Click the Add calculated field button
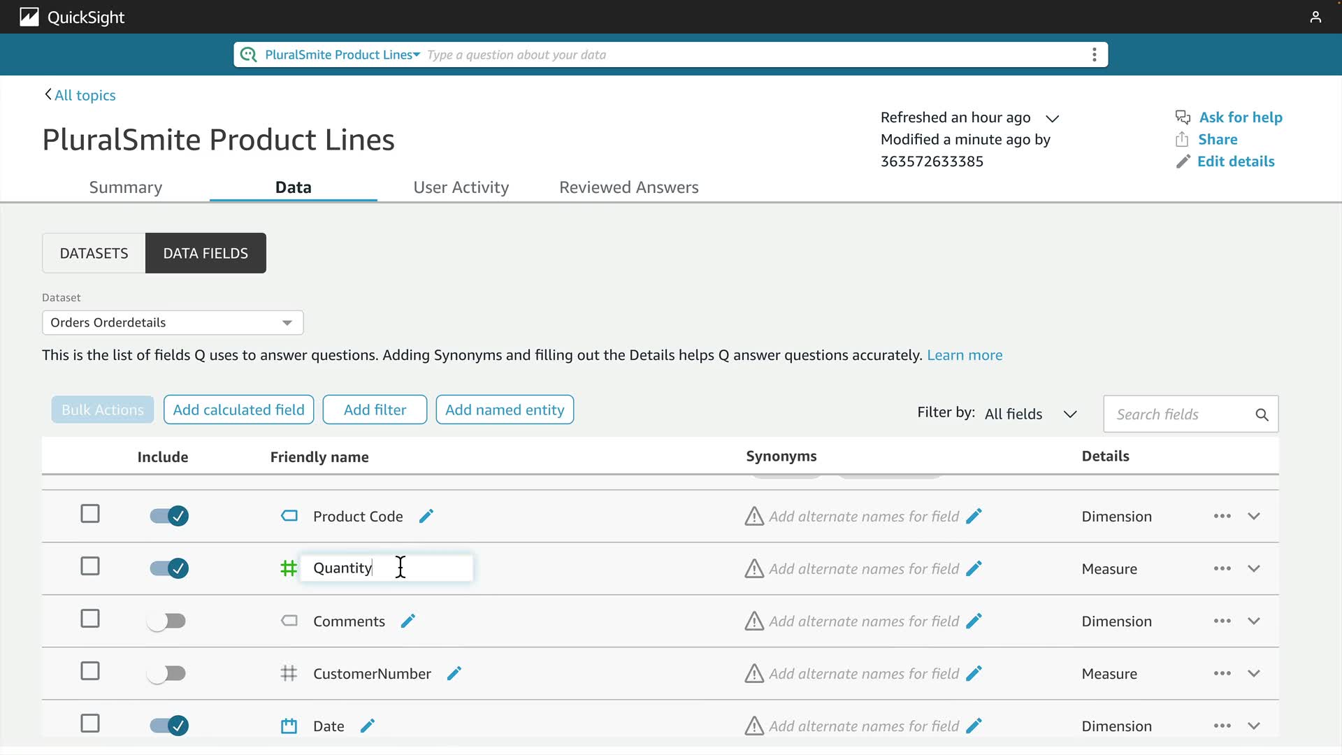This screenshot has width=1342, height=755. [238, 410]
